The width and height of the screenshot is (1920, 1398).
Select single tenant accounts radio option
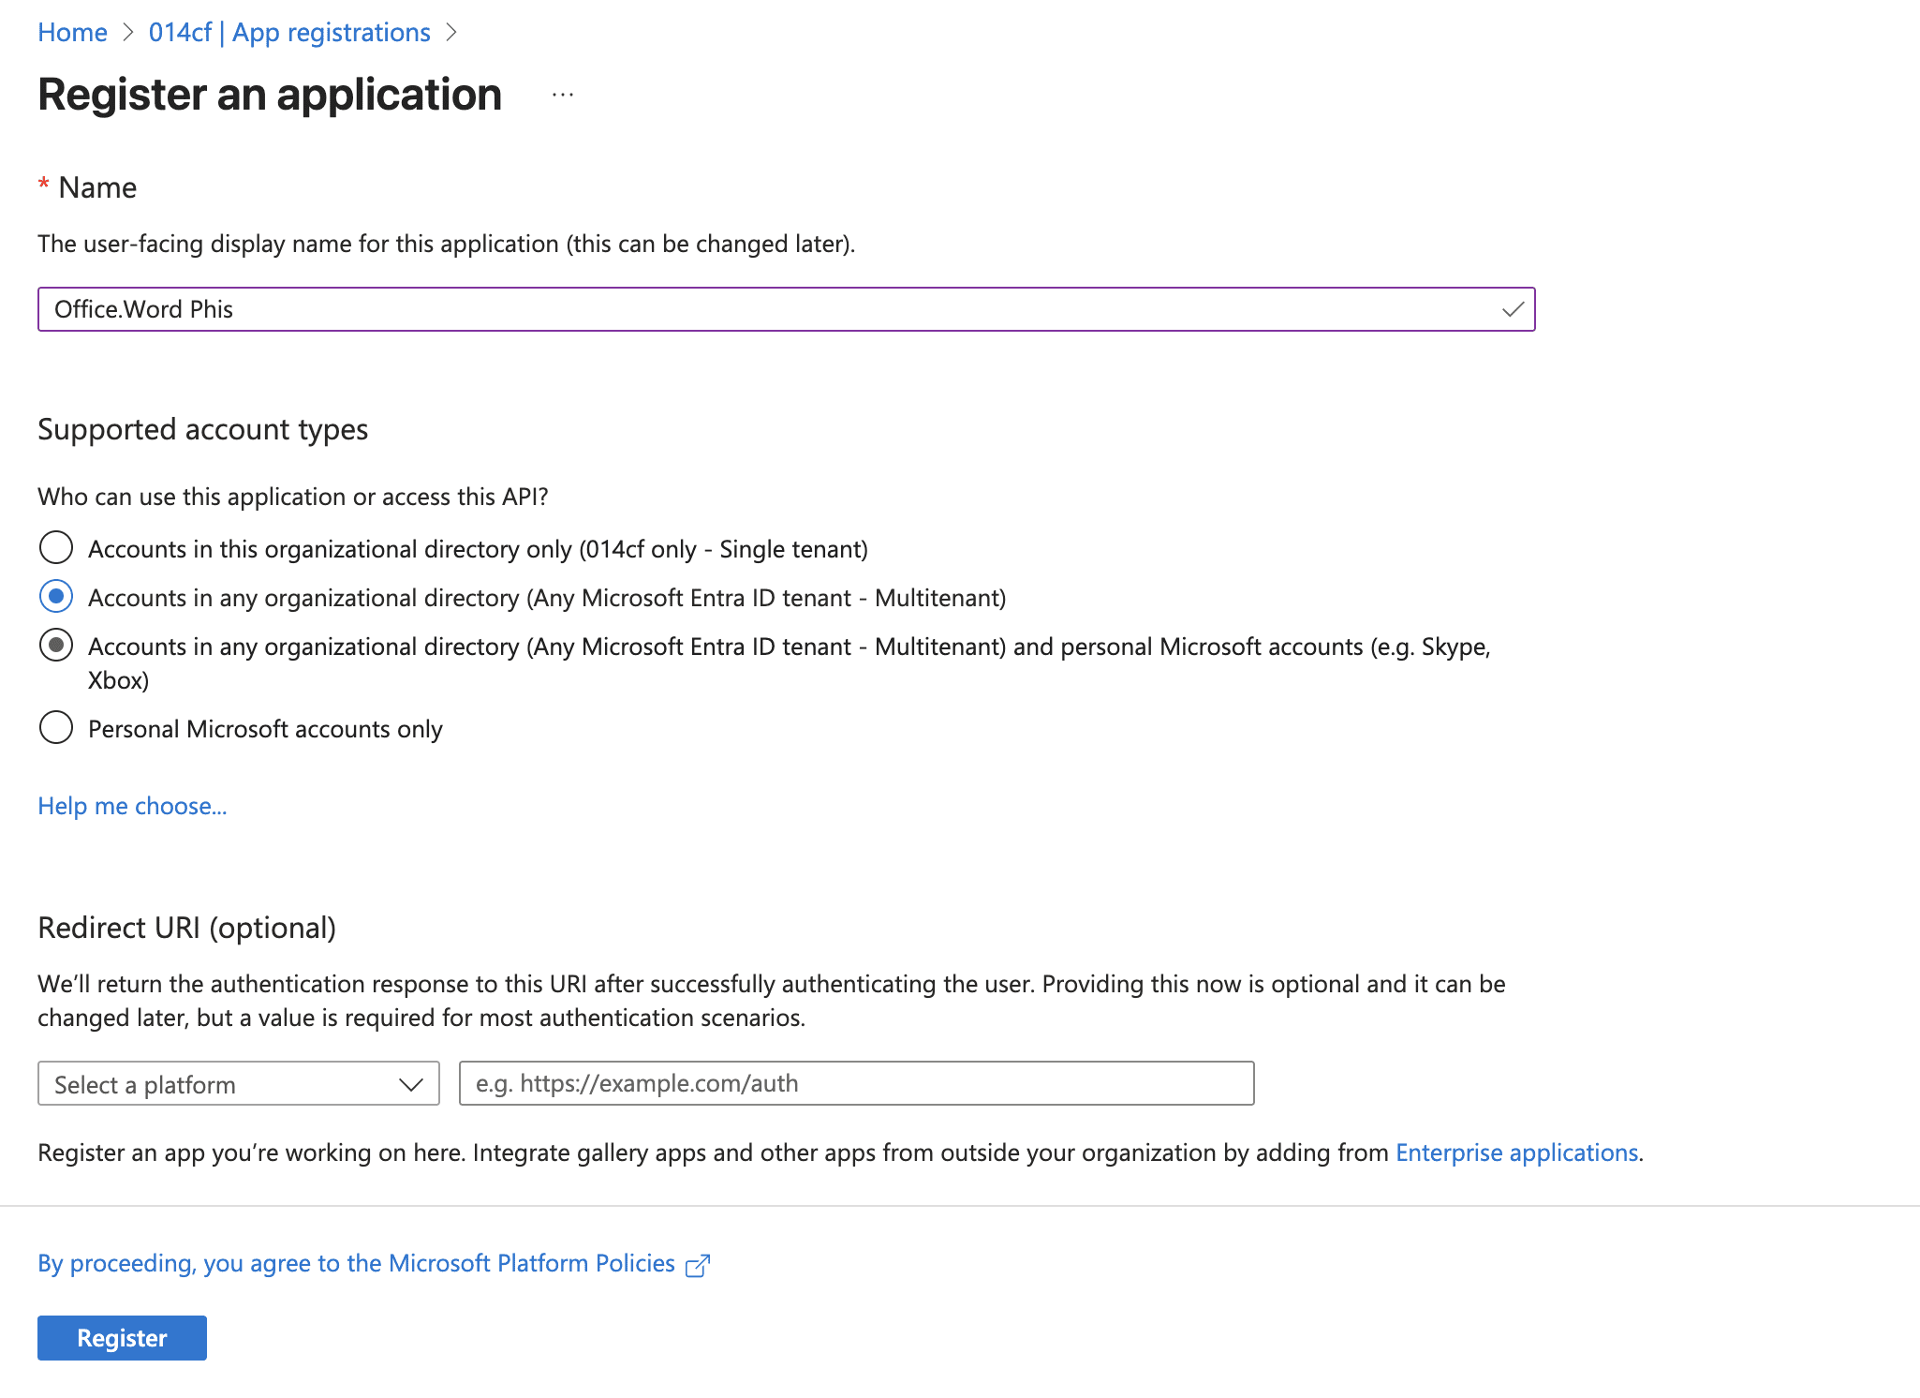56,548
